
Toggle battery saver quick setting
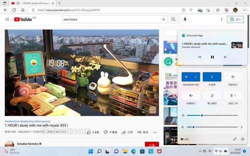(191, 95)
